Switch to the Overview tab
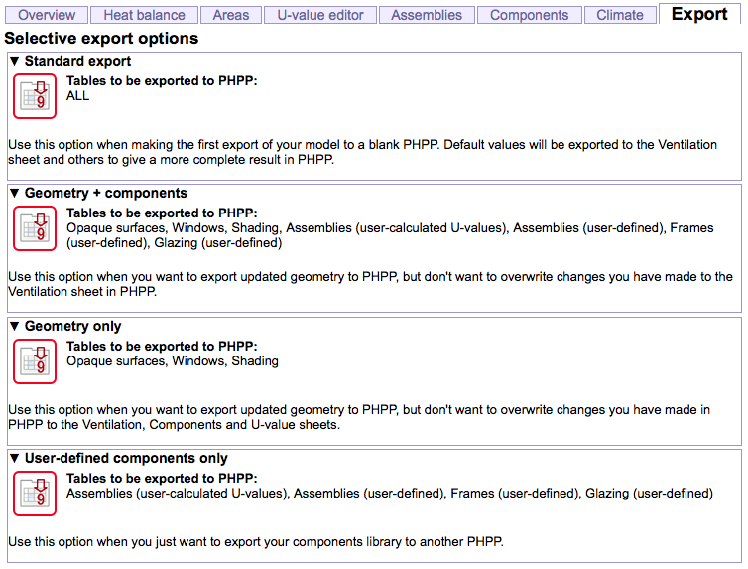748x569 pixels. 47,15
